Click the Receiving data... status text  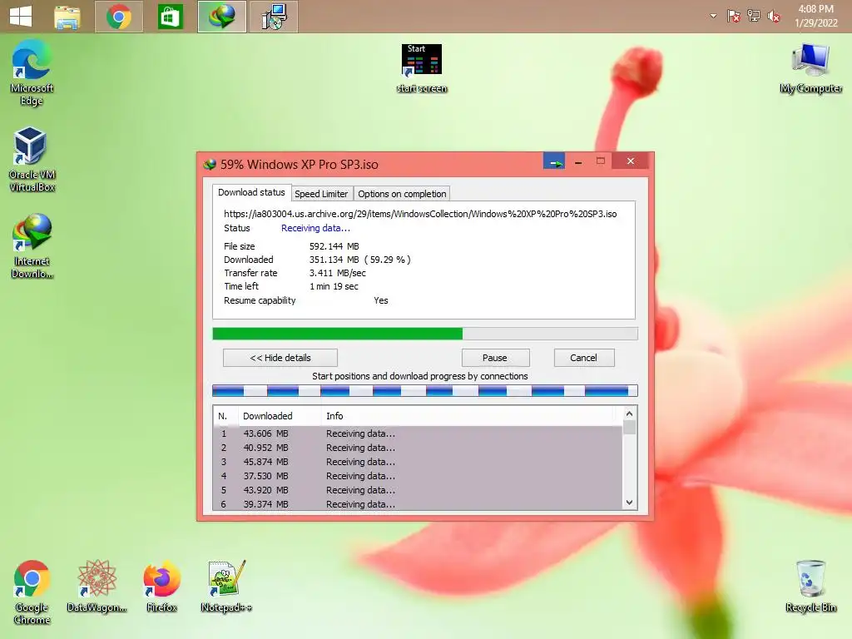pos(315,228)
